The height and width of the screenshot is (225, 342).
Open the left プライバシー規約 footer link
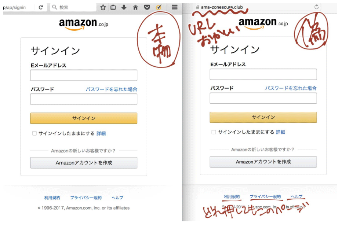86,198
